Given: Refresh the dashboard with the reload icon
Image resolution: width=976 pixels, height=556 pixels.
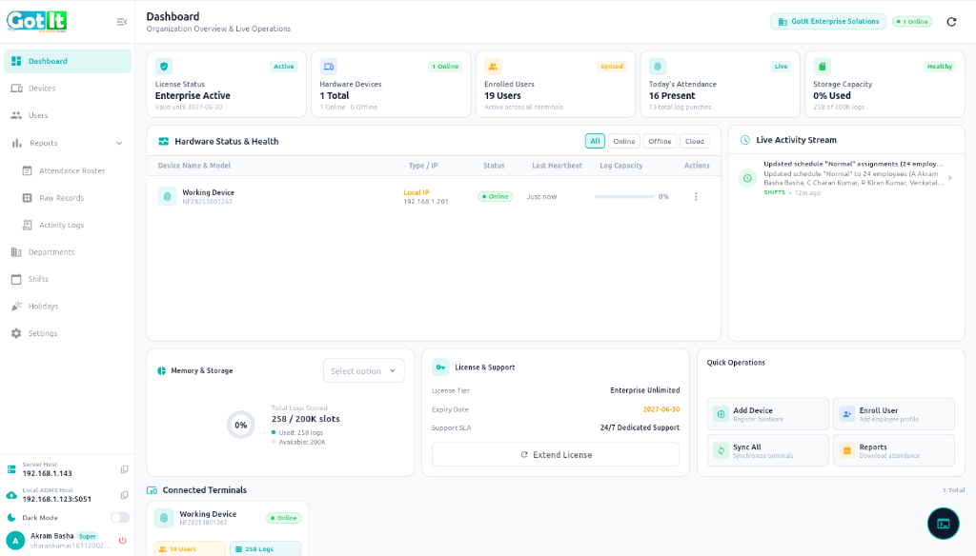Looking at the screenshot, I should coord(951,22).
